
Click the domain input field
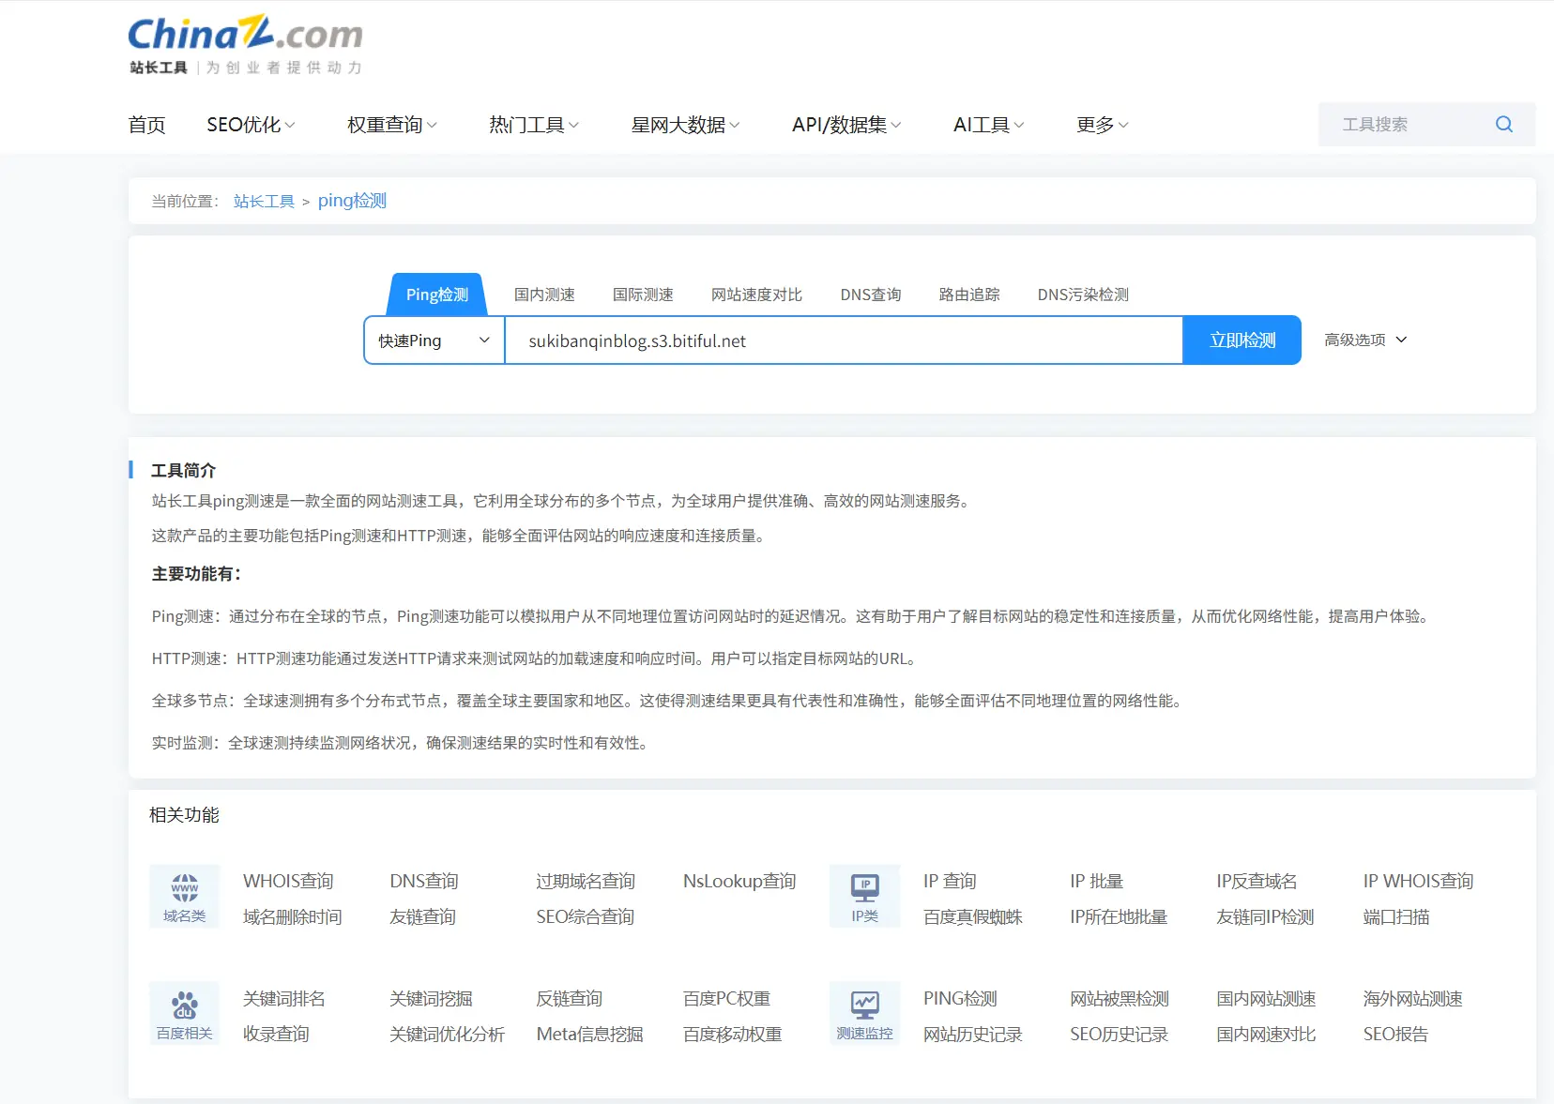843,340
